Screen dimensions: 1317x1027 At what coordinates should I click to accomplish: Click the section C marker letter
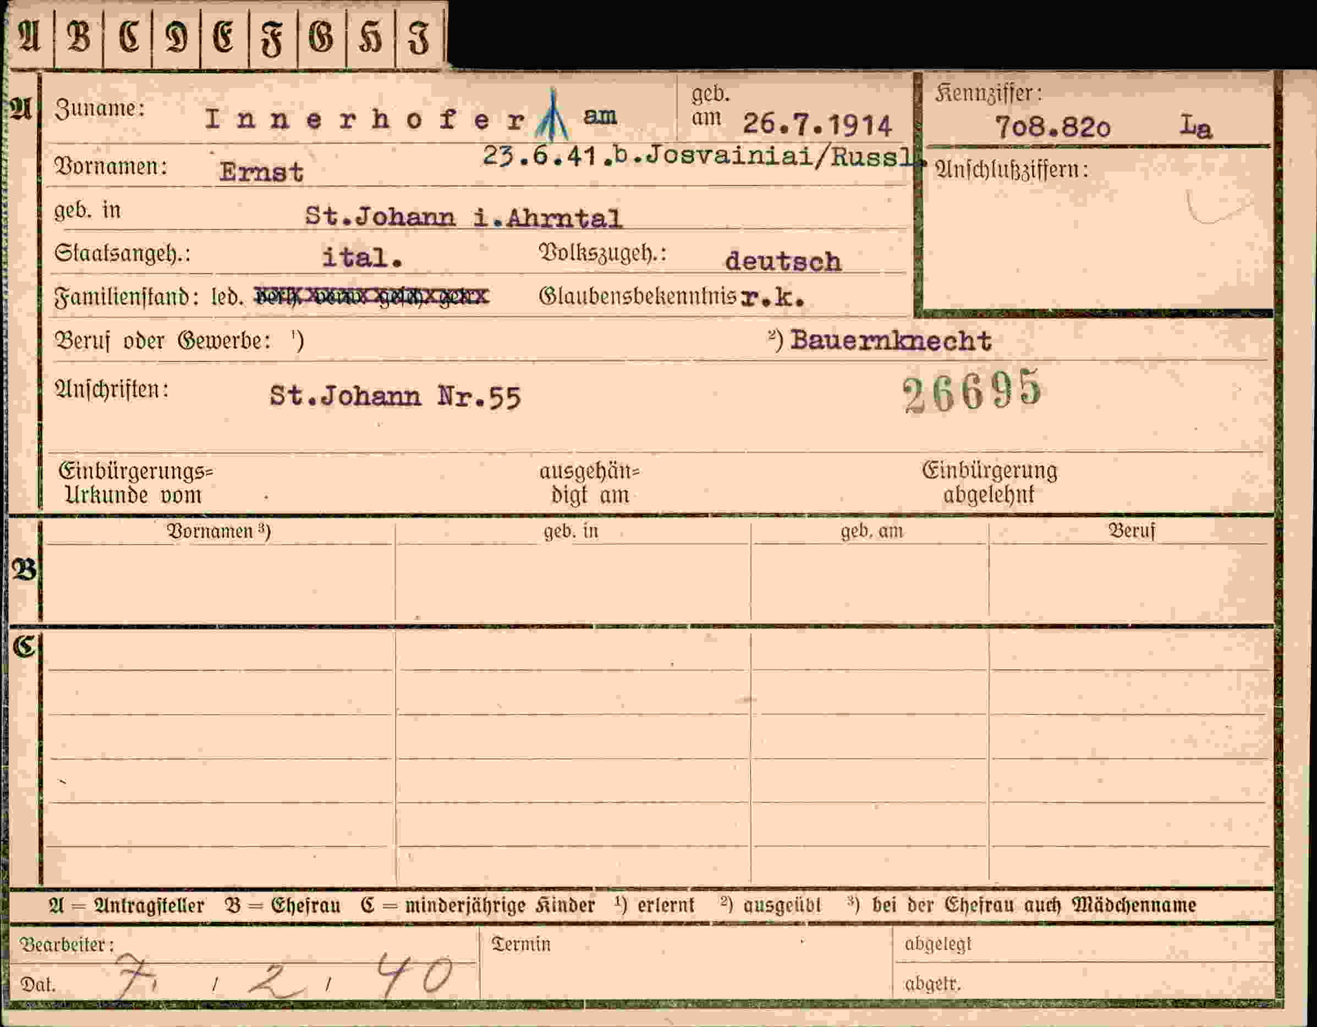[24, 647]
